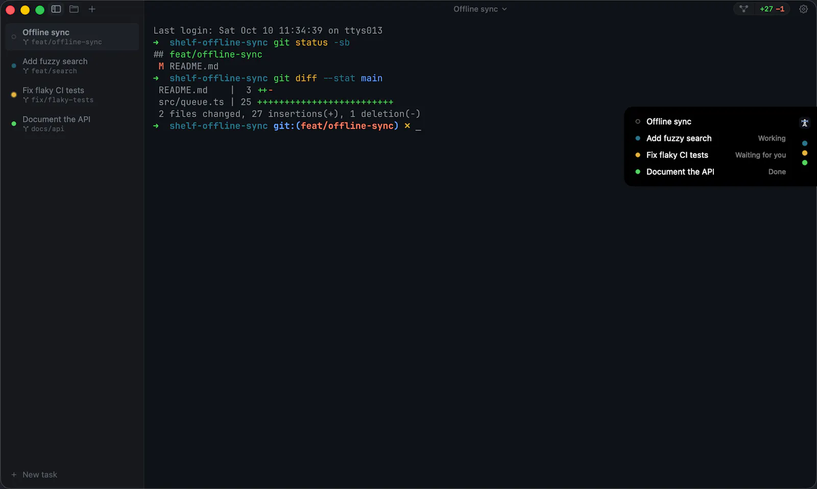The image size is (817, 489).
Task: Click the "git status -sb" command line
Action: (x=252, y=42)
